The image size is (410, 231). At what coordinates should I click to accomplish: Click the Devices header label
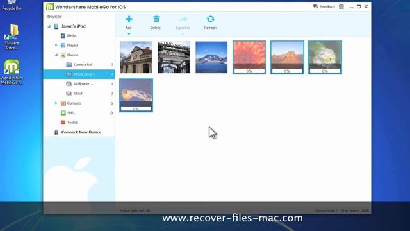click(54, 17)
